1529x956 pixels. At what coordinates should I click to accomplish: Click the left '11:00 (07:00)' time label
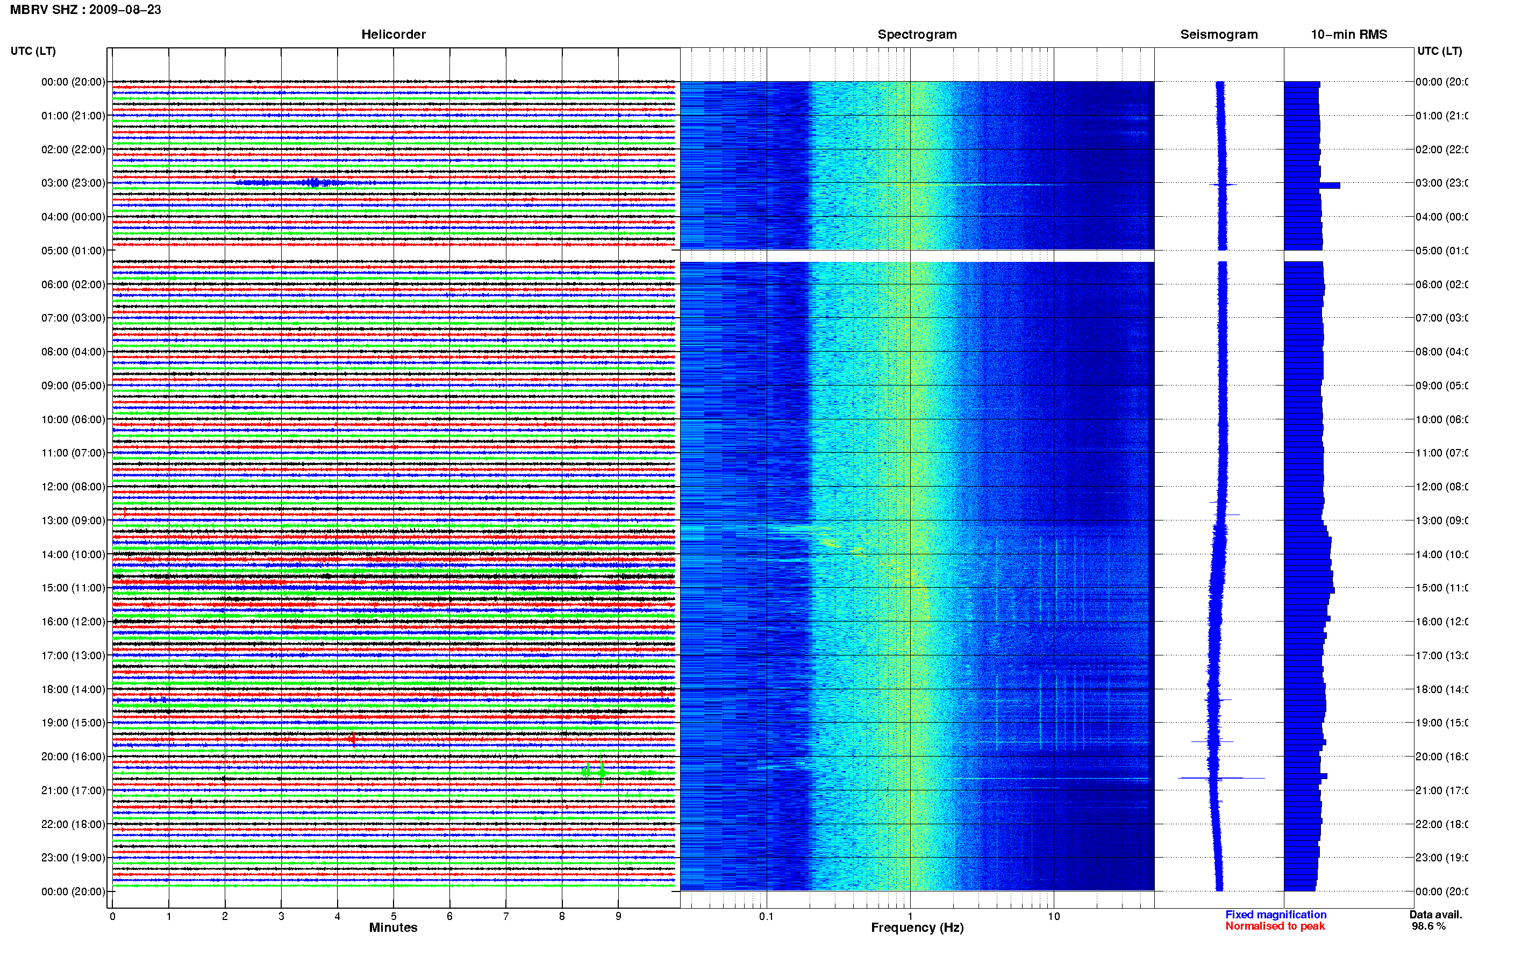(73, 453)
